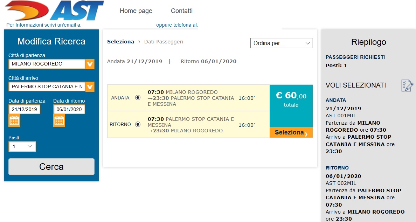The width and height of the screenshot is (416, 222).
Task: Click the orange arrow beside Palermo Stop Catania
Action: (x=90, y=87)
